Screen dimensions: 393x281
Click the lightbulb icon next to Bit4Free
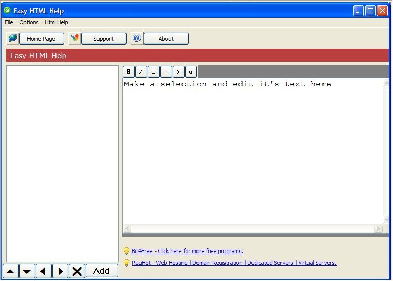point(127,251)
